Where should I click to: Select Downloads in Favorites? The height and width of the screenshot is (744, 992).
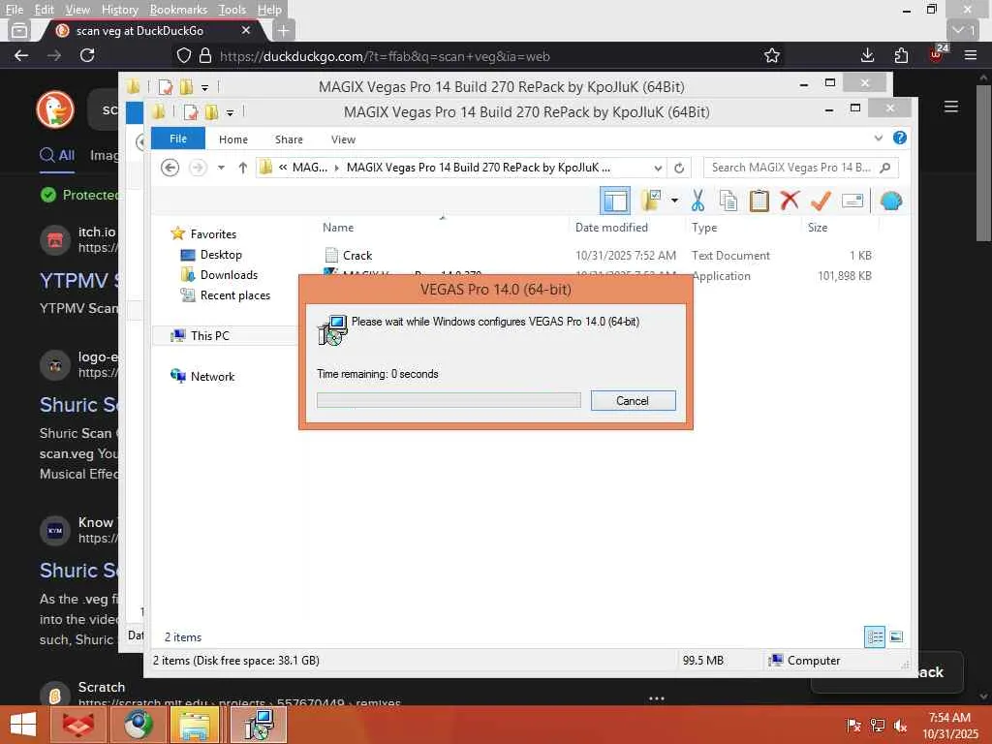(x=219, y=274)
